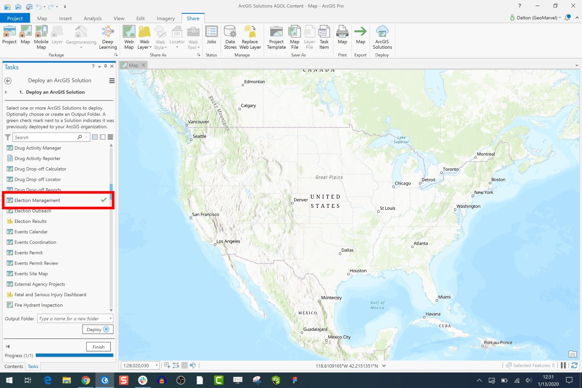Image resolution: width=582 pixels, height=388 pixels.
Task: Open Slack from the taskbar
Action: coord(143,380)
